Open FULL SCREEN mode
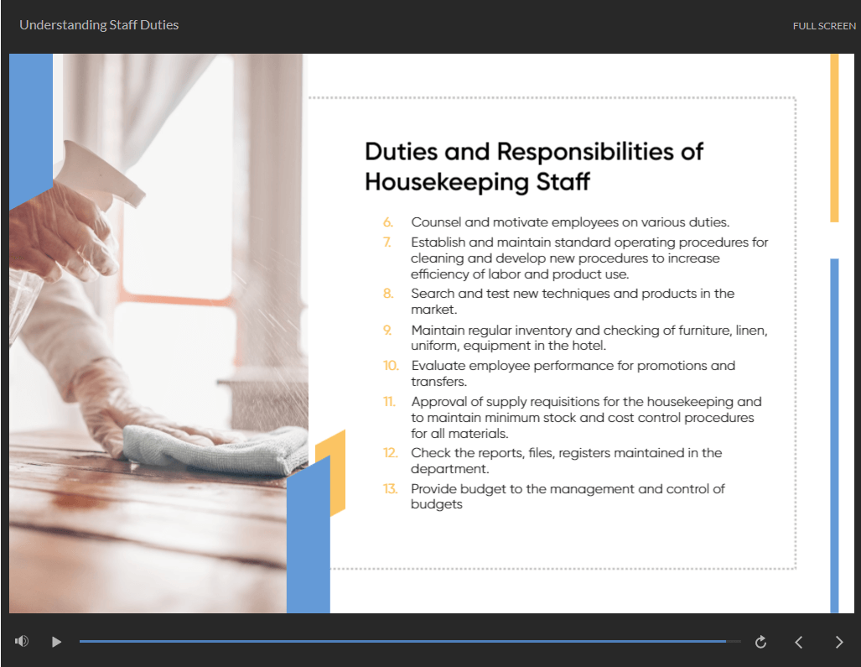Screen dimensions: 861x667 click(824, 26)
